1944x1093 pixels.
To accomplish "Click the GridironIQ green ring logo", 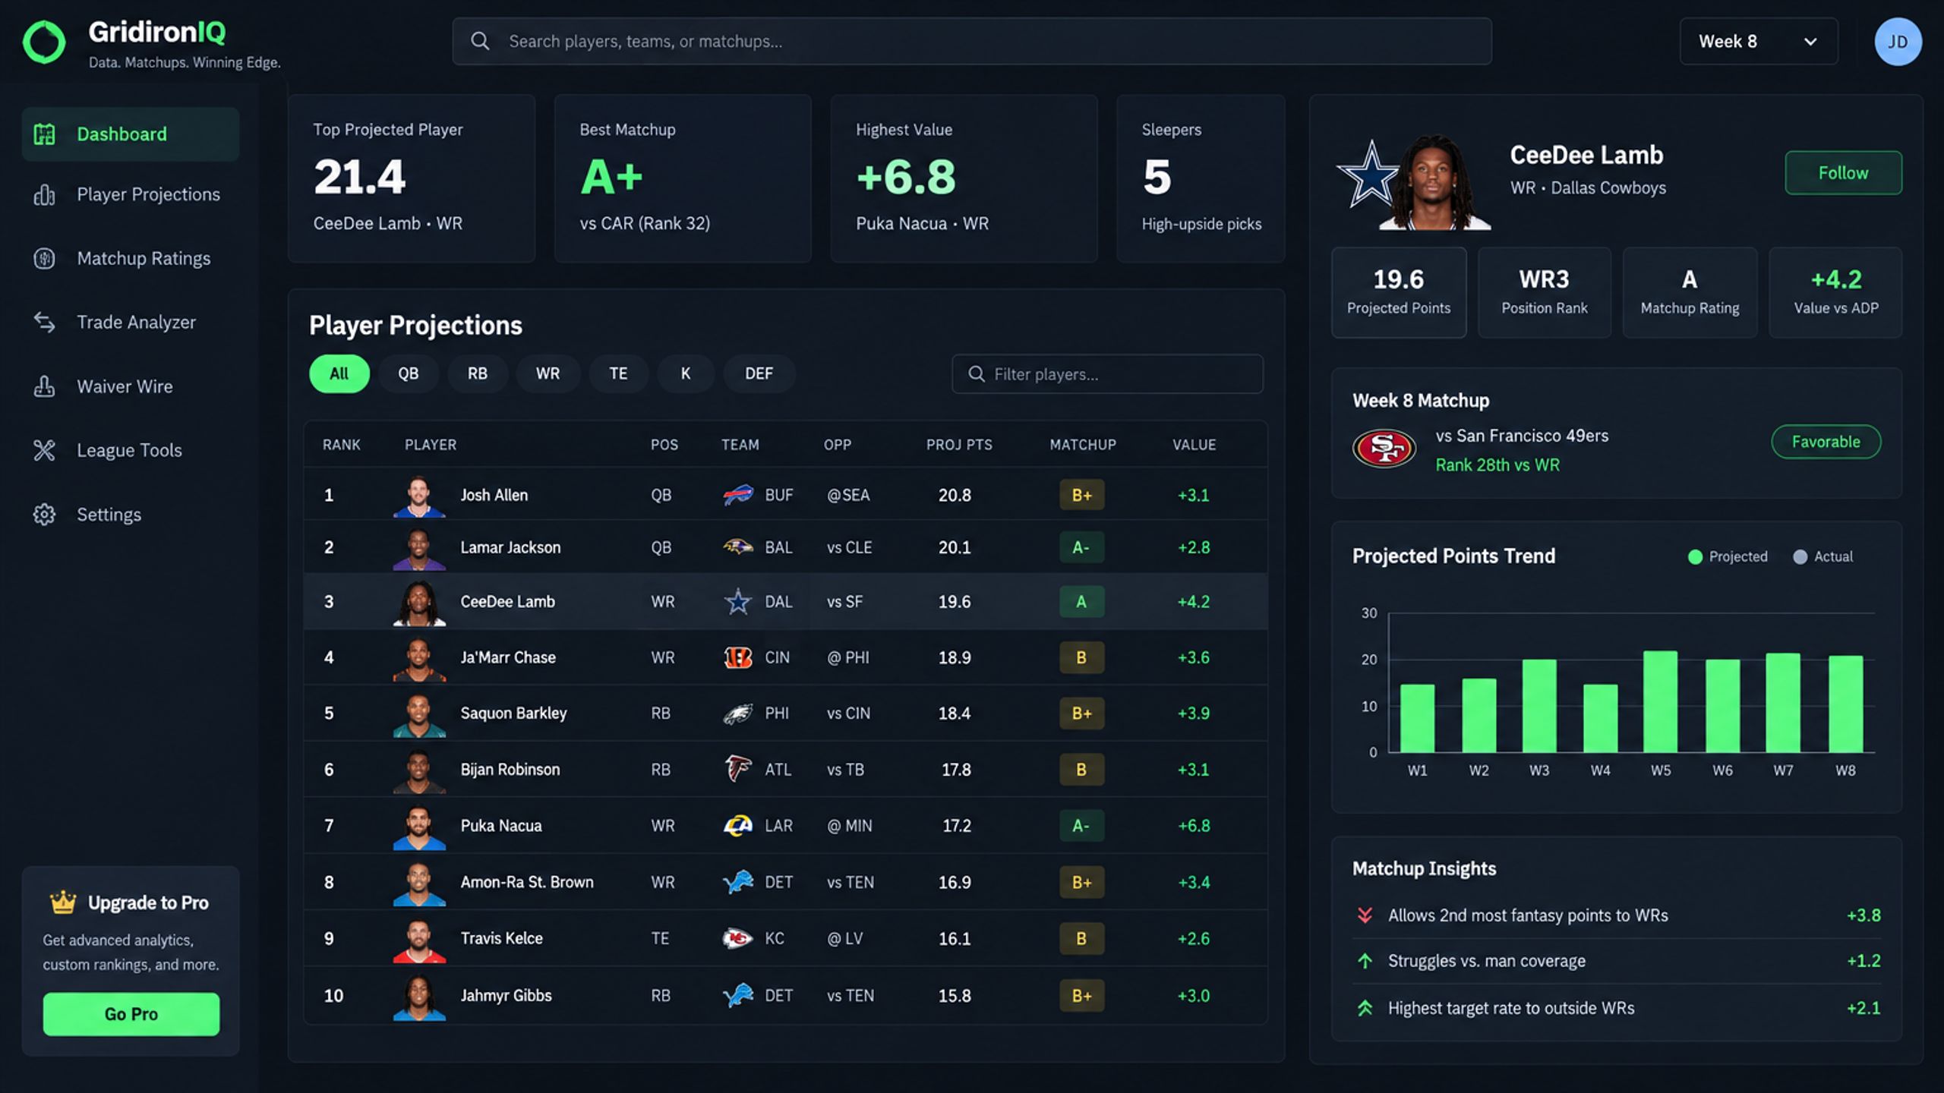I will 44,42.
